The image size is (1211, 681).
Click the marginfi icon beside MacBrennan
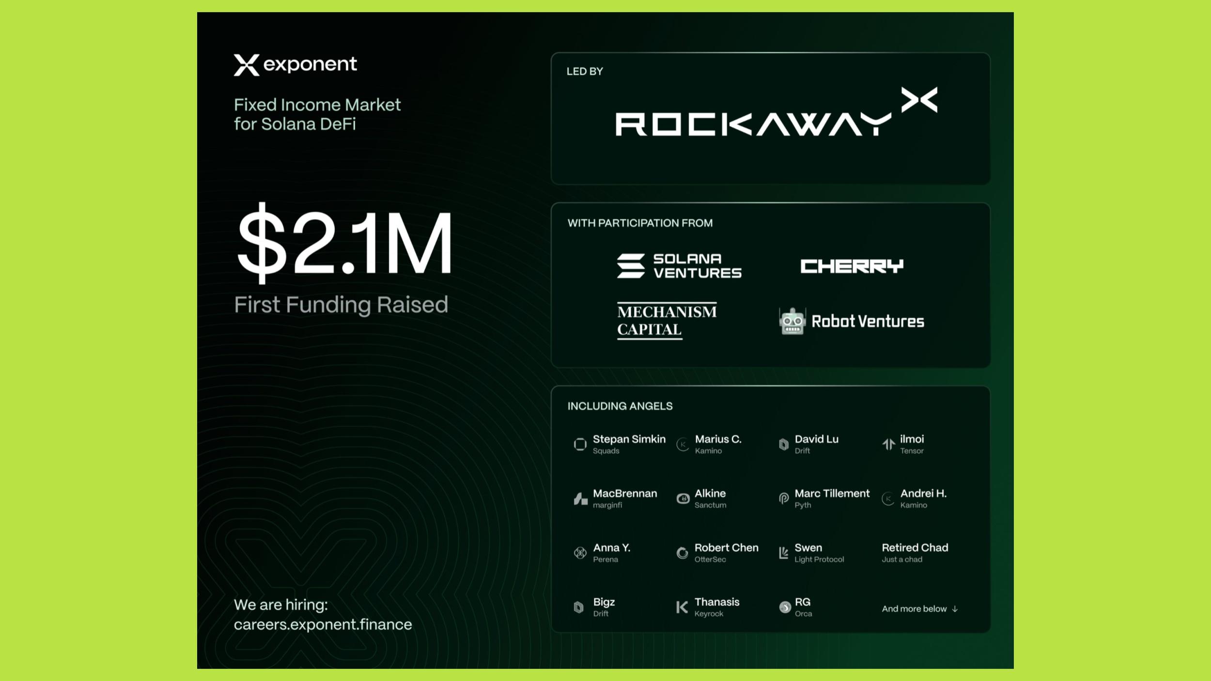580,498
